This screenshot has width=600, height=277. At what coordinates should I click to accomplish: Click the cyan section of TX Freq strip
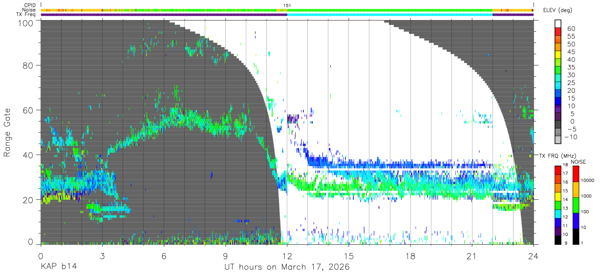pyautogui.click(x=389, y=15)
